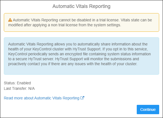Select the Last Transfer: N/A text line
The image size is (163, 118).
[19, 88]
